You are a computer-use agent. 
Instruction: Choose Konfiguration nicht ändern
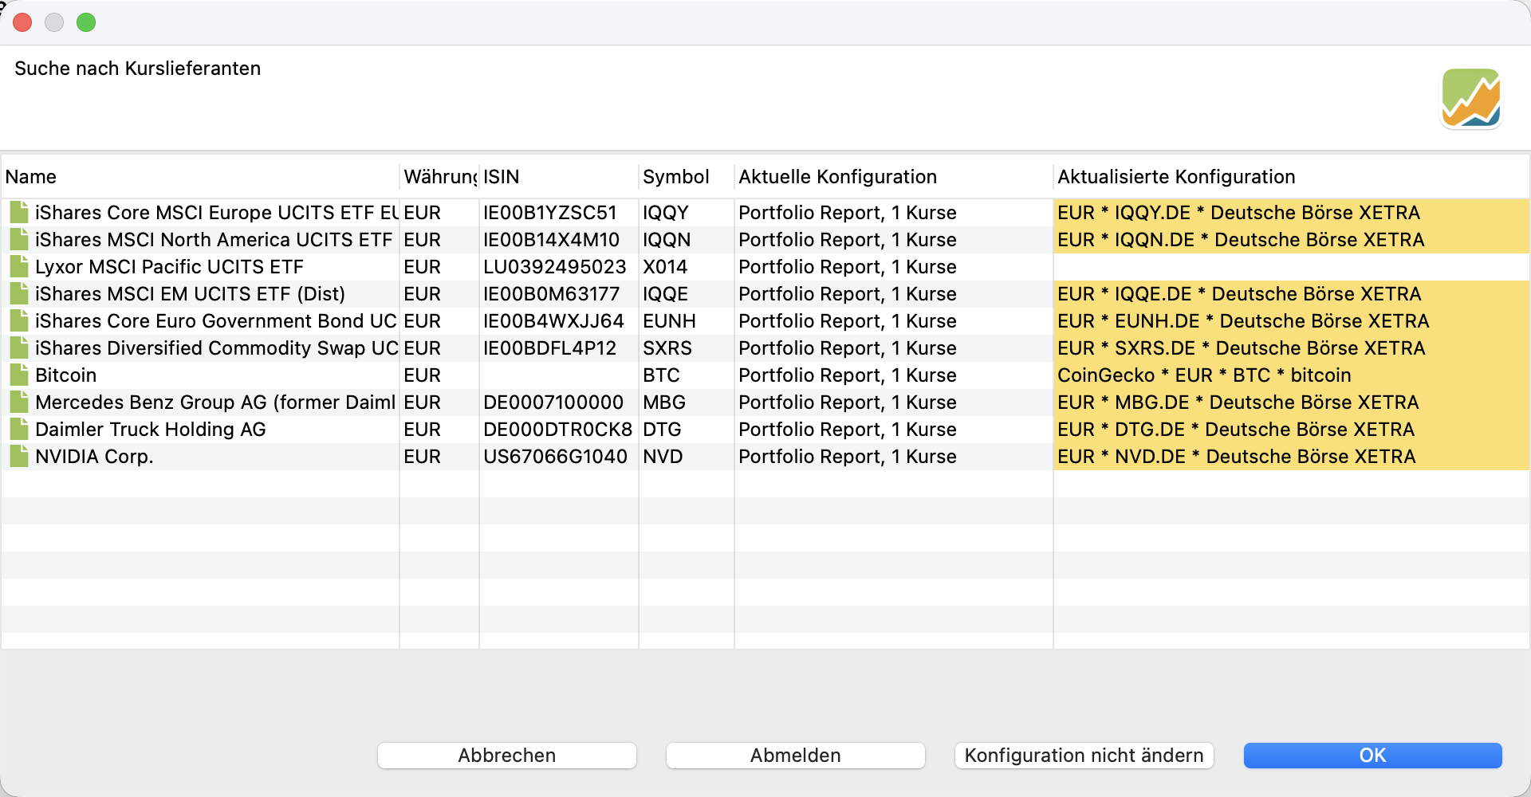(1084, 755)
